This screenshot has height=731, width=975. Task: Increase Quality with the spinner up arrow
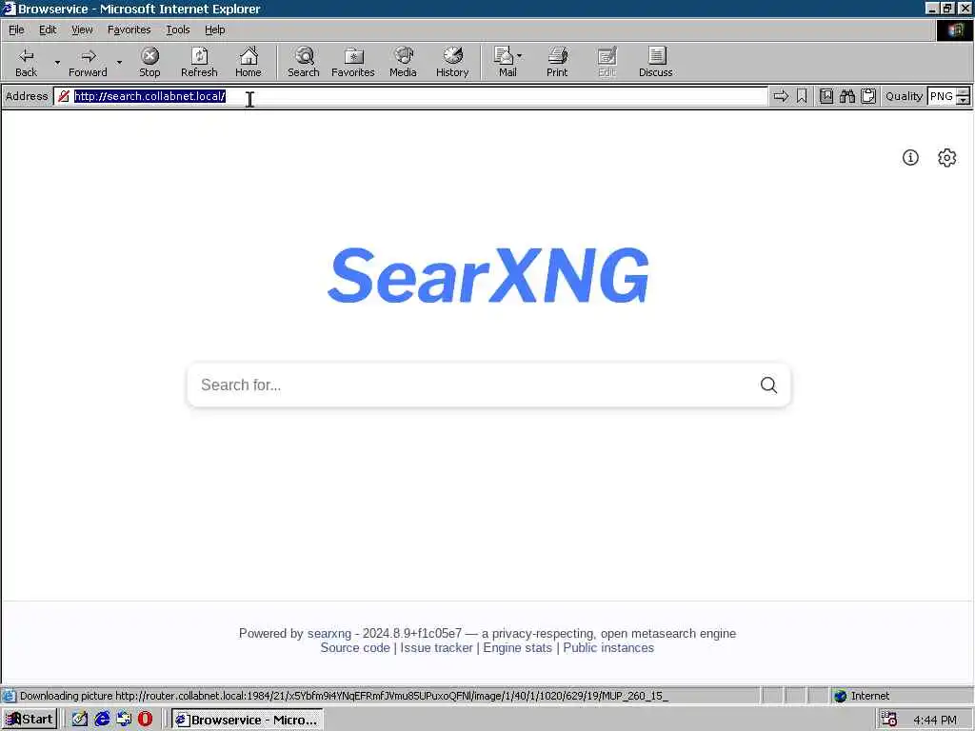(x=964, y=92)
